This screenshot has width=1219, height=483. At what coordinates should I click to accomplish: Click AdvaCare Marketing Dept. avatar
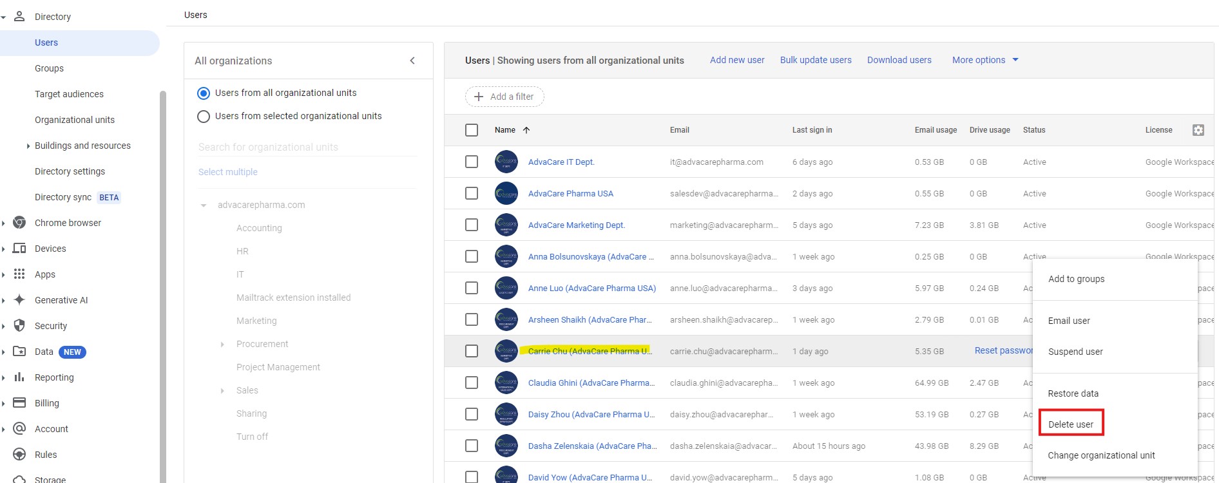click(x=506, y=225)
